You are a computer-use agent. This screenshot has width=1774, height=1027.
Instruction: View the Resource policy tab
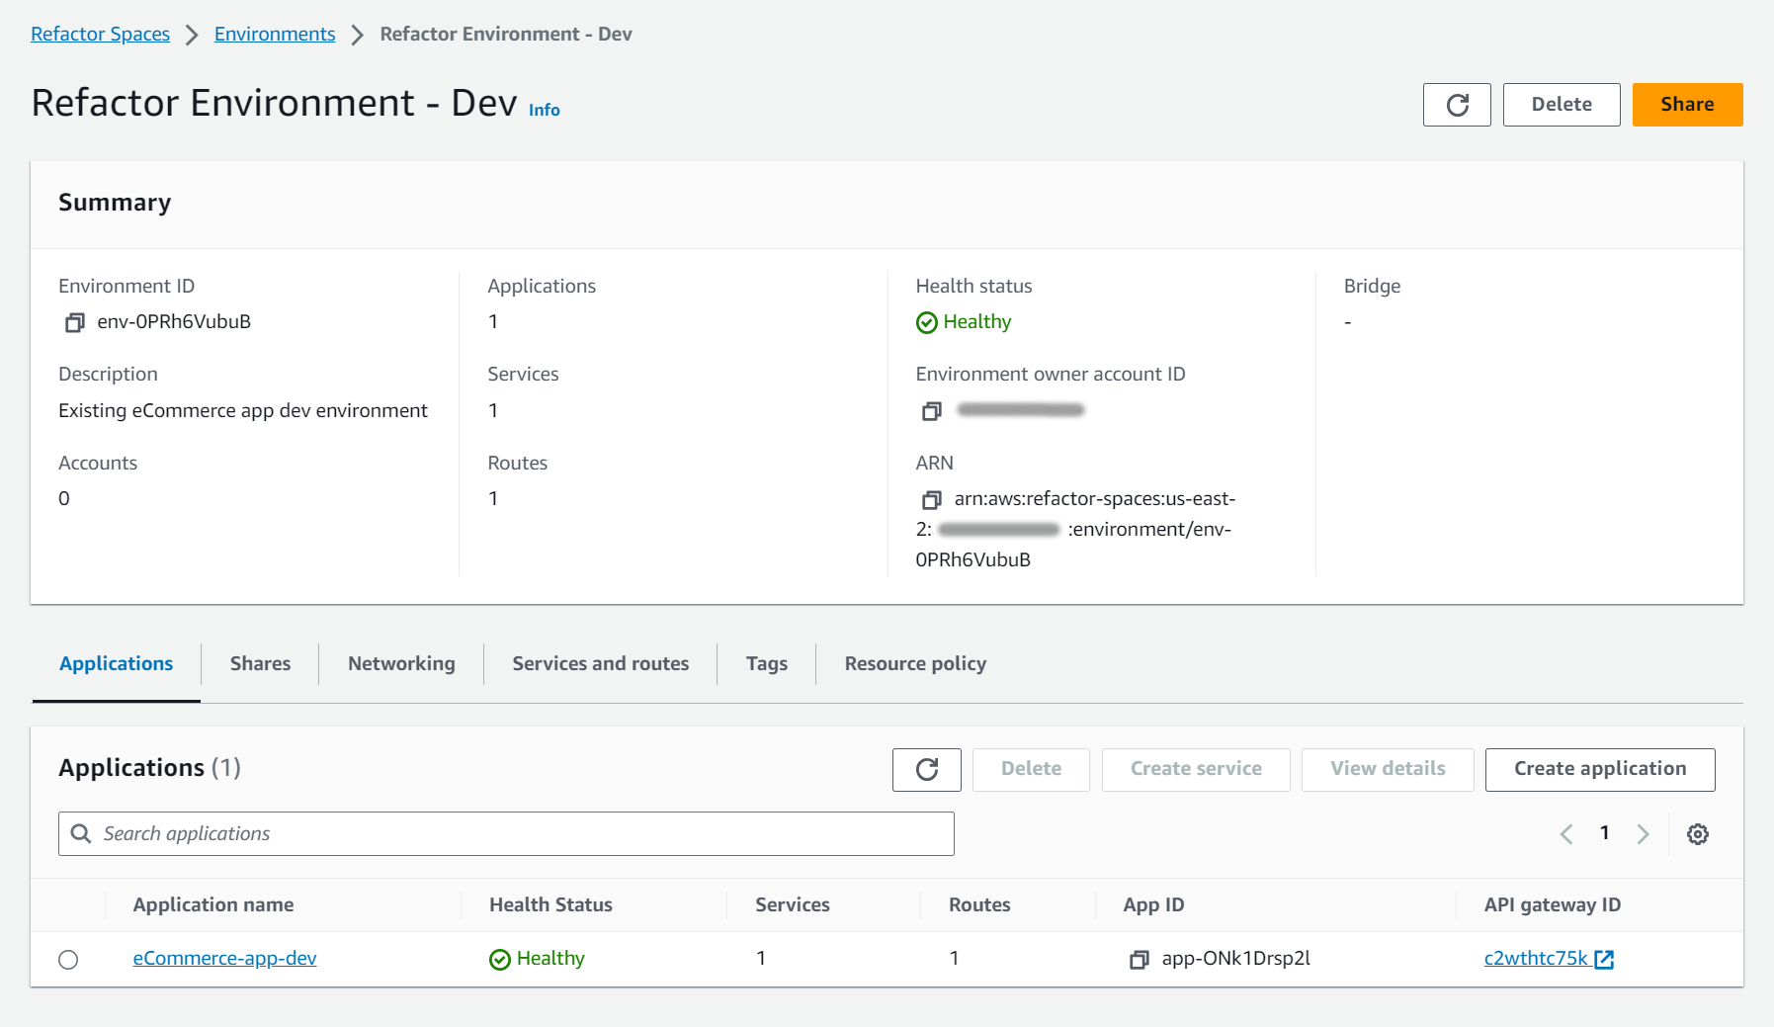point(913,663)
